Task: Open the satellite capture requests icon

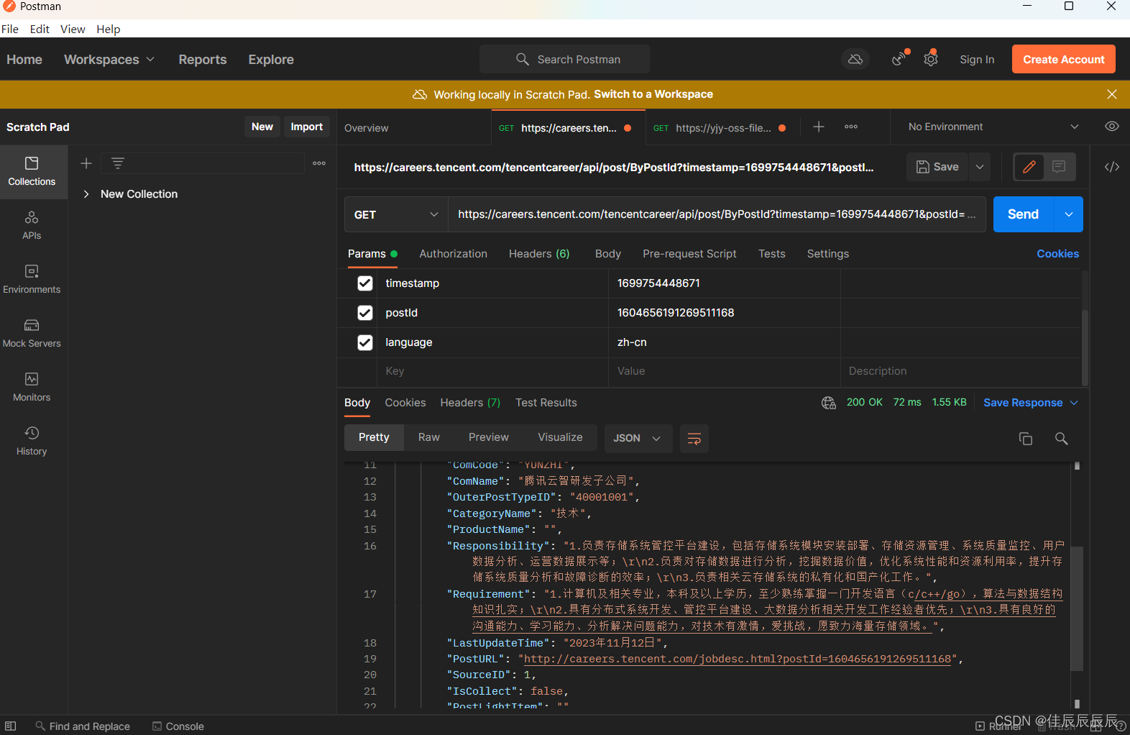Action: pos(899,59)
